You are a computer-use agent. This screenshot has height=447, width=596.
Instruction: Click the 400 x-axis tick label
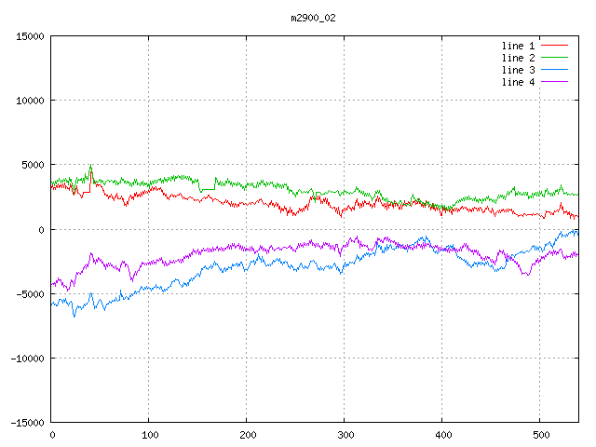[442, 435]
